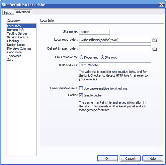Viewport: 166px width, 165px height.
Task: Click into the HTTP address field
Action: [115, 65]
